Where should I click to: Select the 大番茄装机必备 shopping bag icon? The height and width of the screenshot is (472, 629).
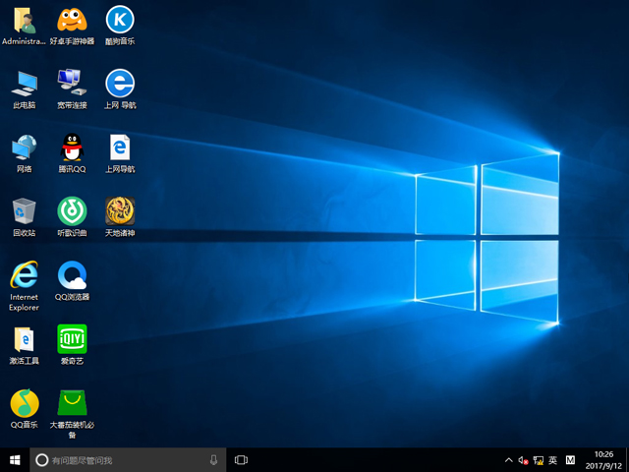[72, 403]
